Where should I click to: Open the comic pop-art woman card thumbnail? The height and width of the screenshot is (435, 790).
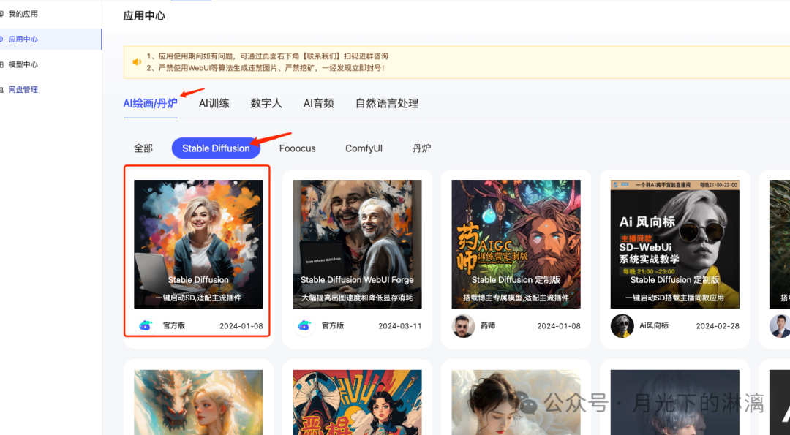click(x=357, y=402)
